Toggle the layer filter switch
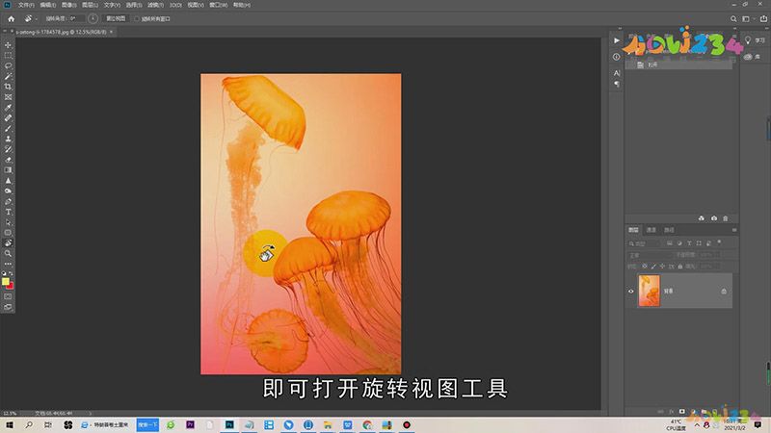This screenshot has height=433, width=771. (x=719, y=242)
